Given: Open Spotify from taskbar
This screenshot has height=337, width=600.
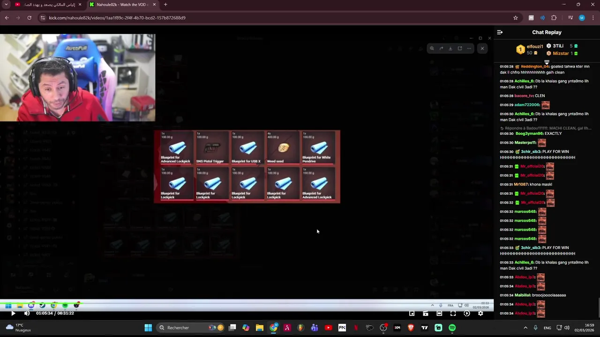Looking at the screenshot, I should click(x=452, y=328).
